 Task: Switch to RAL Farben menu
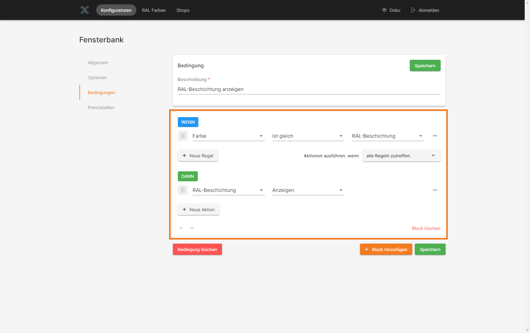(x=154, y=10)
